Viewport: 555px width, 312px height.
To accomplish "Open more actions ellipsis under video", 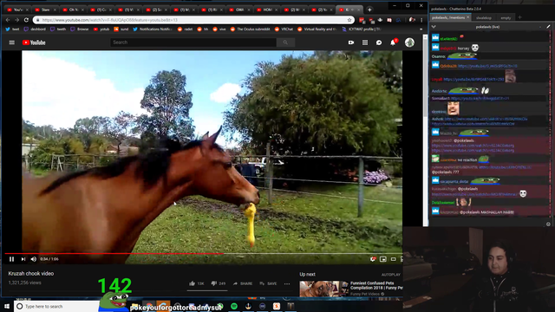I will click(x=287, y=283).
